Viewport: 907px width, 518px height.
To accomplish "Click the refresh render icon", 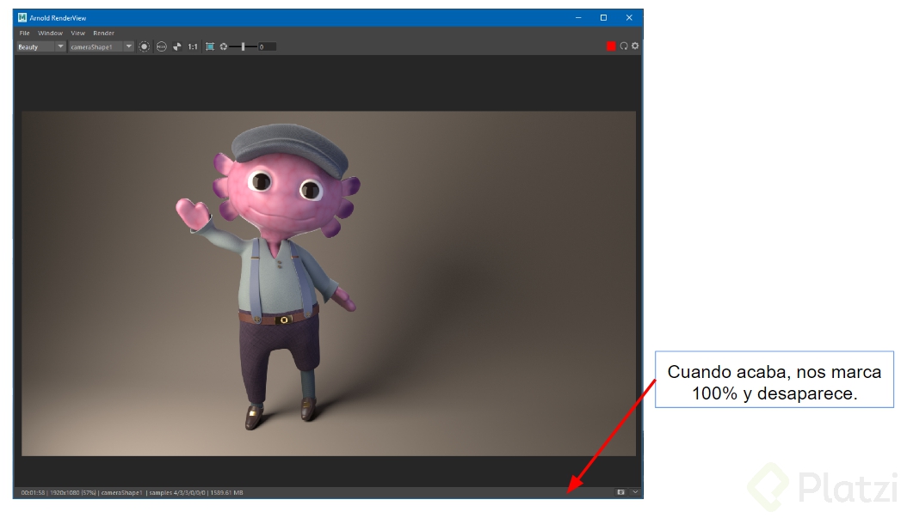I will [x=624, y=46].
